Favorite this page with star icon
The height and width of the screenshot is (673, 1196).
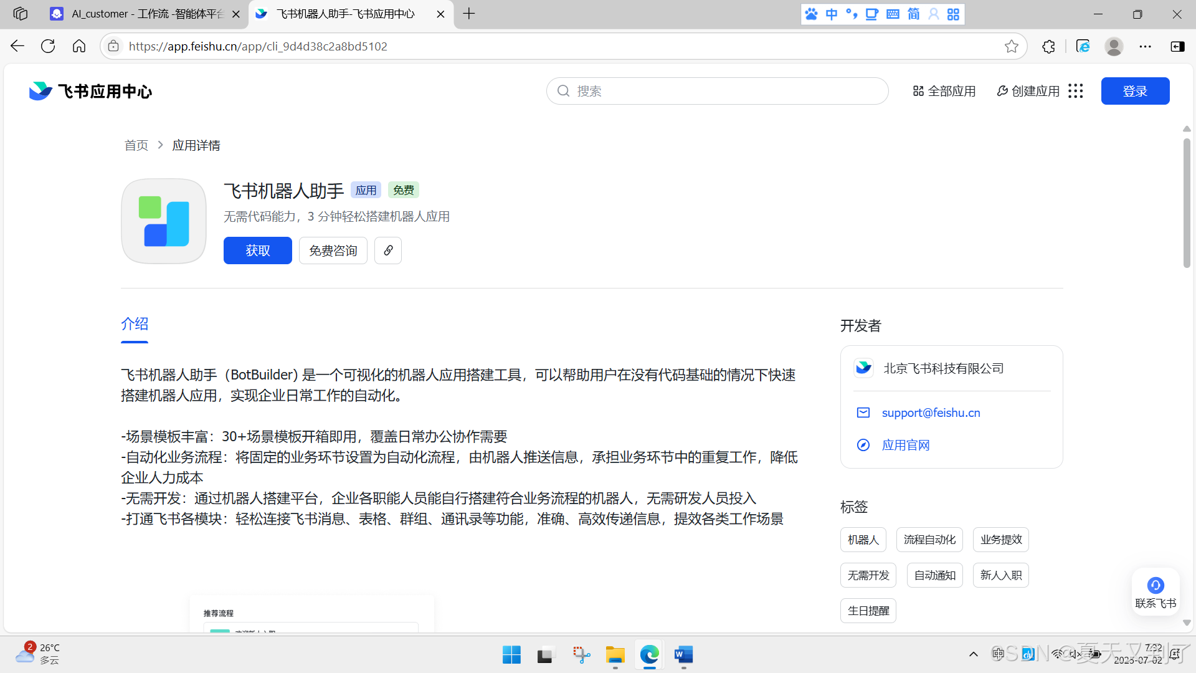(1011, 46)
